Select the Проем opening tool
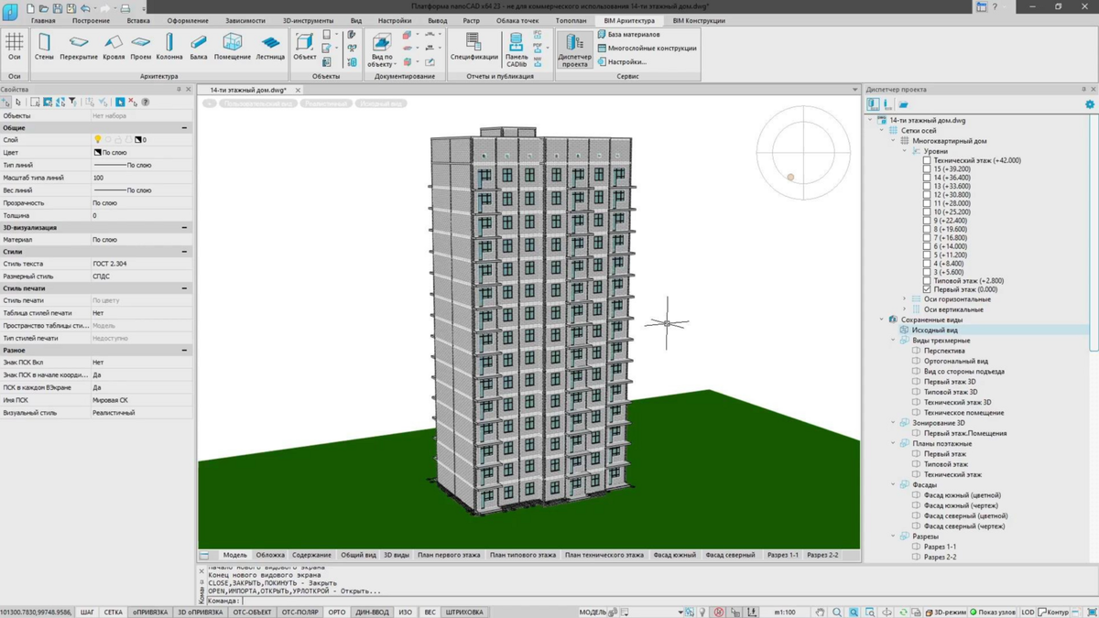Screen dimensions: 1099x618 (140, 48)
